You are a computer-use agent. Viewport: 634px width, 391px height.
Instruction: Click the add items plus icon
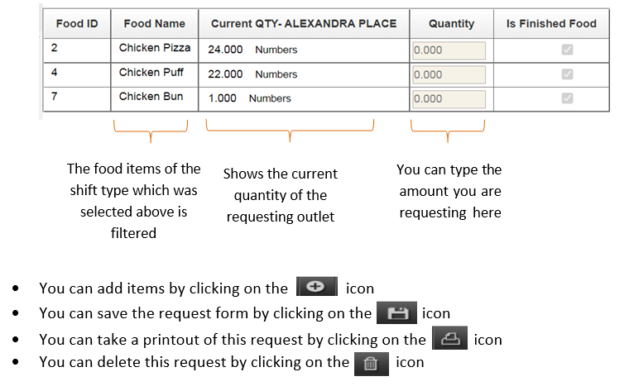pos(316,288)
